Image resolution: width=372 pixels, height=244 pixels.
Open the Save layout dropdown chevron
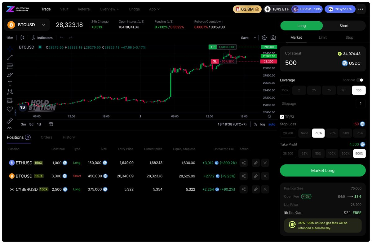point(255,37)
